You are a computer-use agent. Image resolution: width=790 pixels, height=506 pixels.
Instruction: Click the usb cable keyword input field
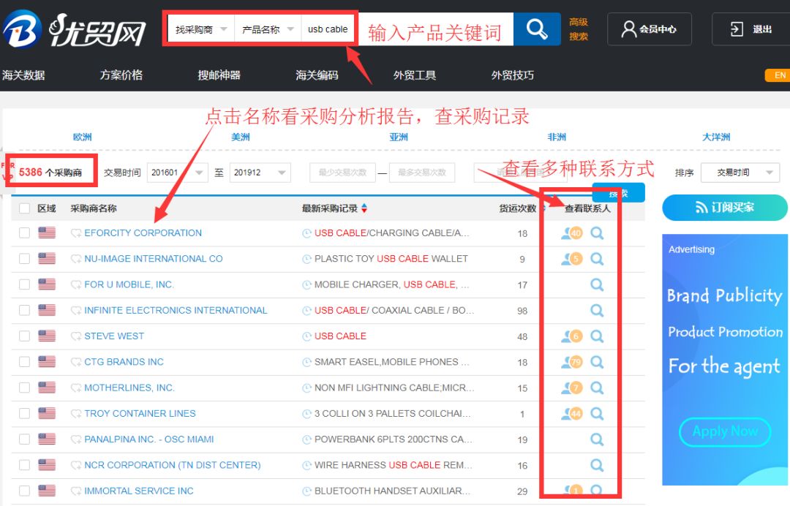coord(328,30)
